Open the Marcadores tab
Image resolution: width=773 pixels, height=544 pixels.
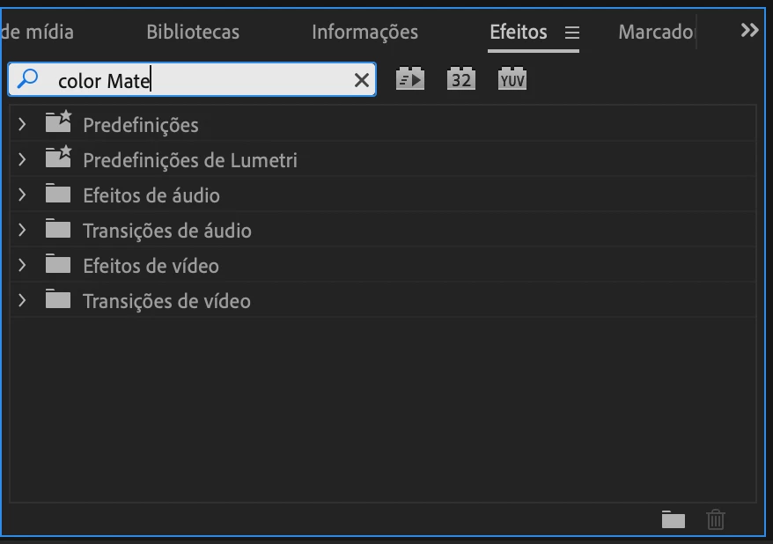pyautogui.click(x=657, y=32)
